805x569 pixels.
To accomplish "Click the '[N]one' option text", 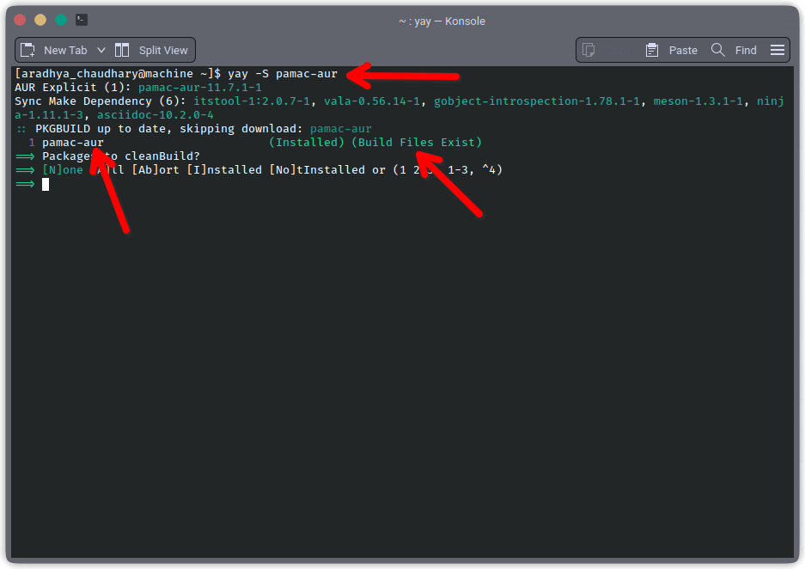I will click(63, 170).
